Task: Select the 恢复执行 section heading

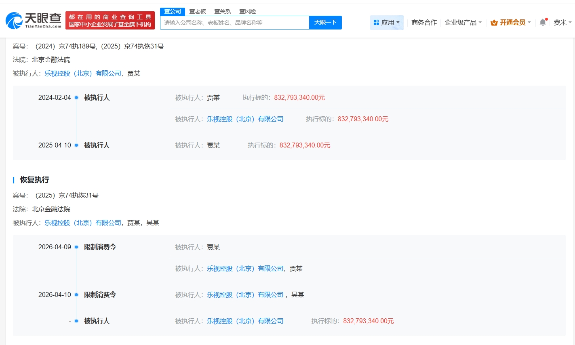Action: [x=35, y=180]
